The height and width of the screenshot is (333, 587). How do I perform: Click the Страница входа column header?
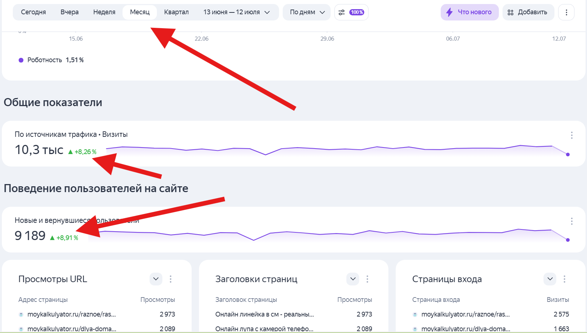436,300
